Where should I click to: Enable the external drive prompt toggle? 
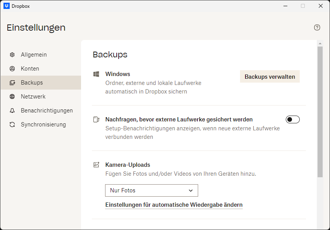coord(292,119)
